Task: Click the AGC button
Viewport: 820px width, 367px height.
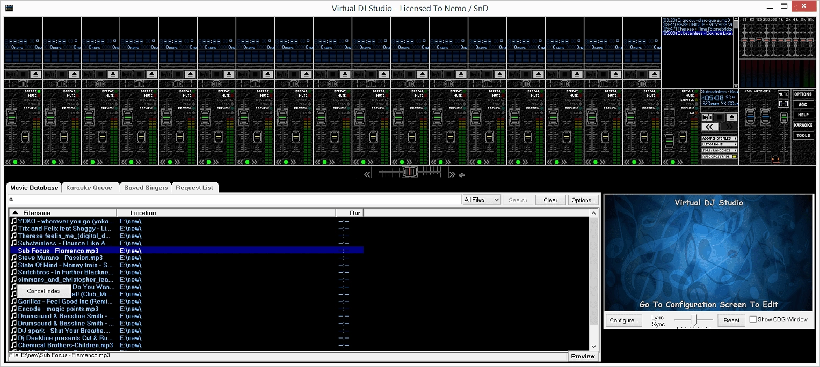Action: coord(803,105)
